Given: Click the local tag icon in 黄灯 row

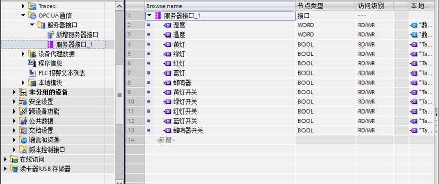Looking at the screenshot, I should (413, 45).
